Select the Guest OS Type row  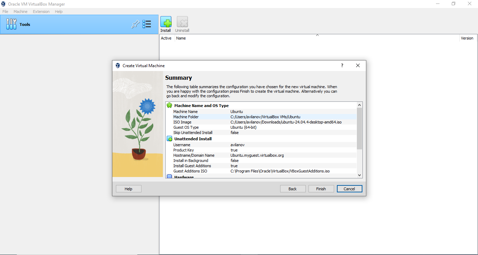click(261, 127)
